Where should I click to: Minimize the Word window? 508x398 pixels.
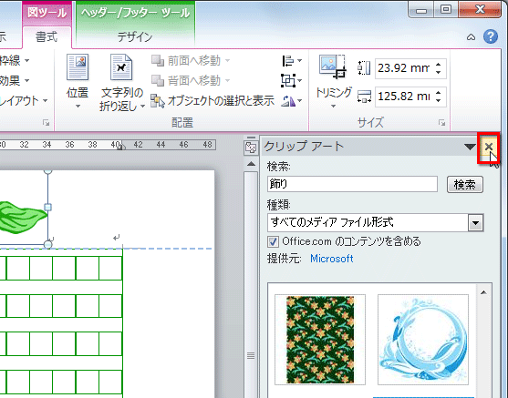421,10
